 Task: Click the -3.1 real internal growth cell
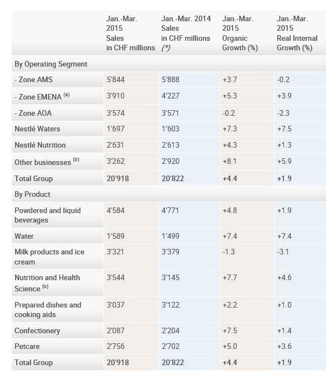(283, 252)
